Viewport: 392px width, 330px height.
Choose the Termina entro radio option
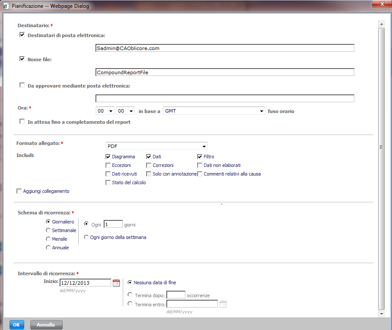tap(130, 304)
